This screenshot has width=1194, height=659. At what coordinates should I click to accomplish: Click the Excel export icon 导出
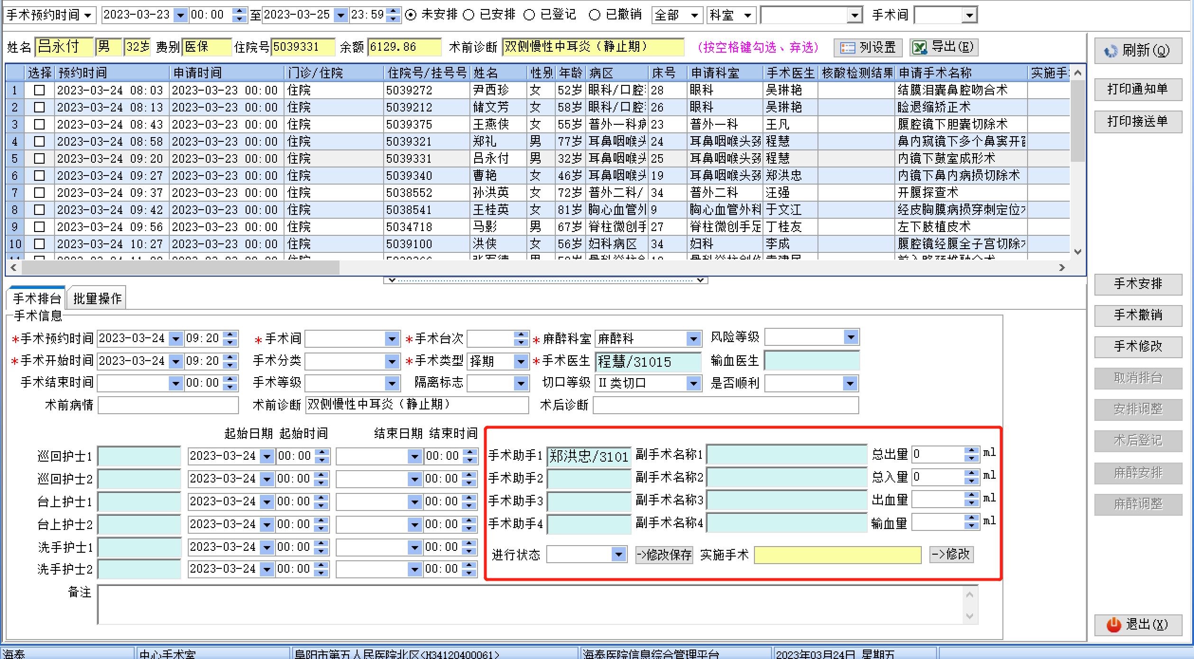(x=920, y=47)
